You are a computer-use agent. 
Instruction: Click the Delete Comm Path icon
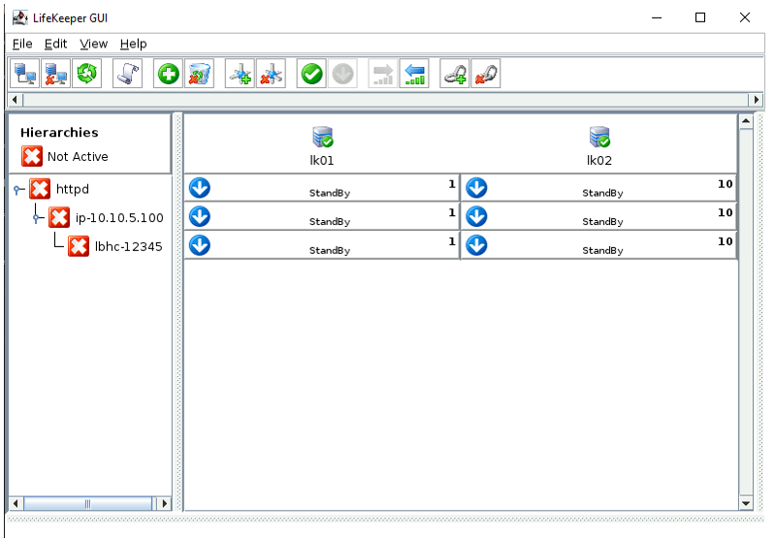coord(271,74)
